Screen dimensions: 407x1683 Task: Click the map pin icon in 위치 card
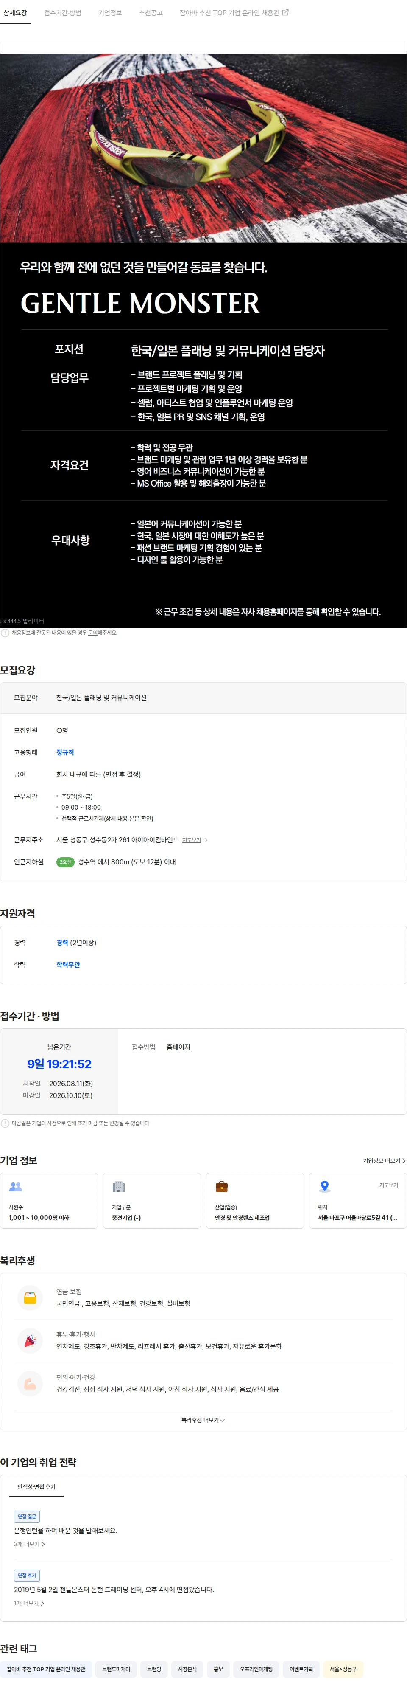(x=325, y=1186)
